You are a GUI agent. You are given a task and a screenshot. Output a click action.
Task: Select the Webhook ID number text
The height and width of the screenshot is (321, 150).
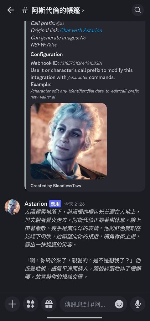(x=81, y=63)
